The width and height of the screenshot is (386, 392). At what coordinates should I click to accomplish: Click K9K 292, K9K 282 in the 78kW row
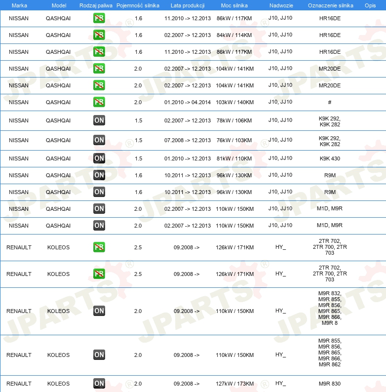[330, 121]
